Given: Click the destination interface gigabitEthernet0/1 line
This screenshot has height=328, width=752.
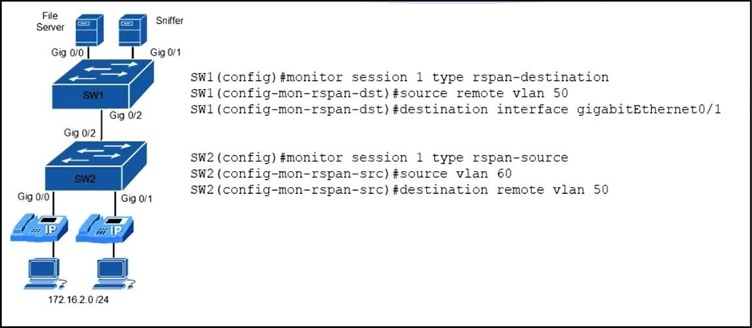Looking at the screenshot, I should 456,110.
